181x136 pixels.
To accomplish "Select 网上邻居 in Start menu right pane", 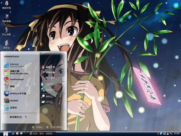I will [x=48, y=78].
